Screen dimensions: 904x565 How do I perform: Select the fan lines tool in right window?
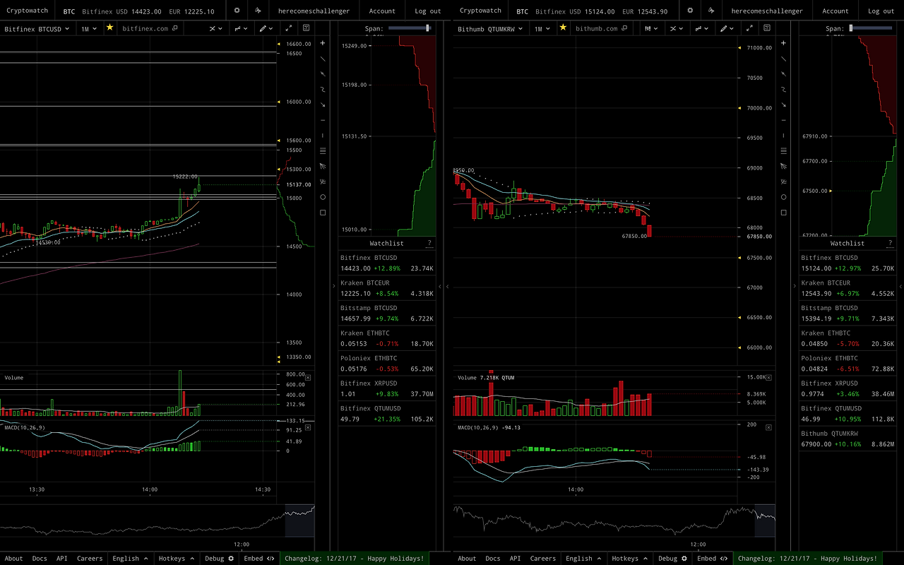point(783,166)
